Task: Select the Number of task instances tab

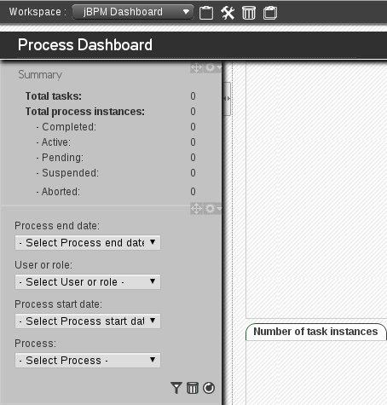Action: (315, 332)
